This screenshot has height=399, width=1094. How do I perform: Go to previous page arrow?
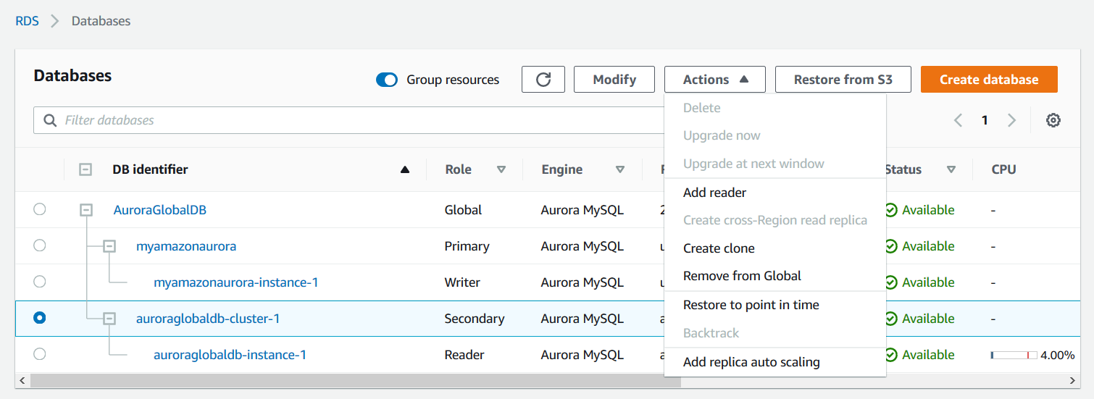(x=958, y=120)
